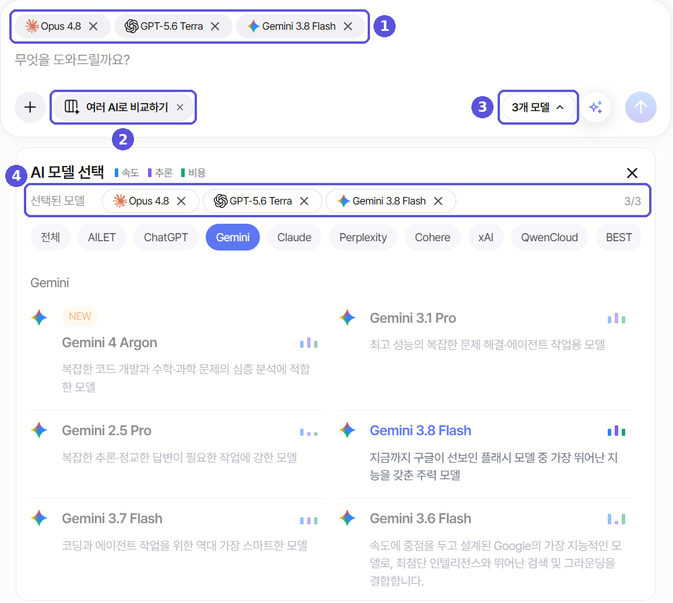Screen dimensions: 673x603
Task: Click Gemini star icon beside Gemini 3.1 Pro
Action: click(x=347, y=318)
